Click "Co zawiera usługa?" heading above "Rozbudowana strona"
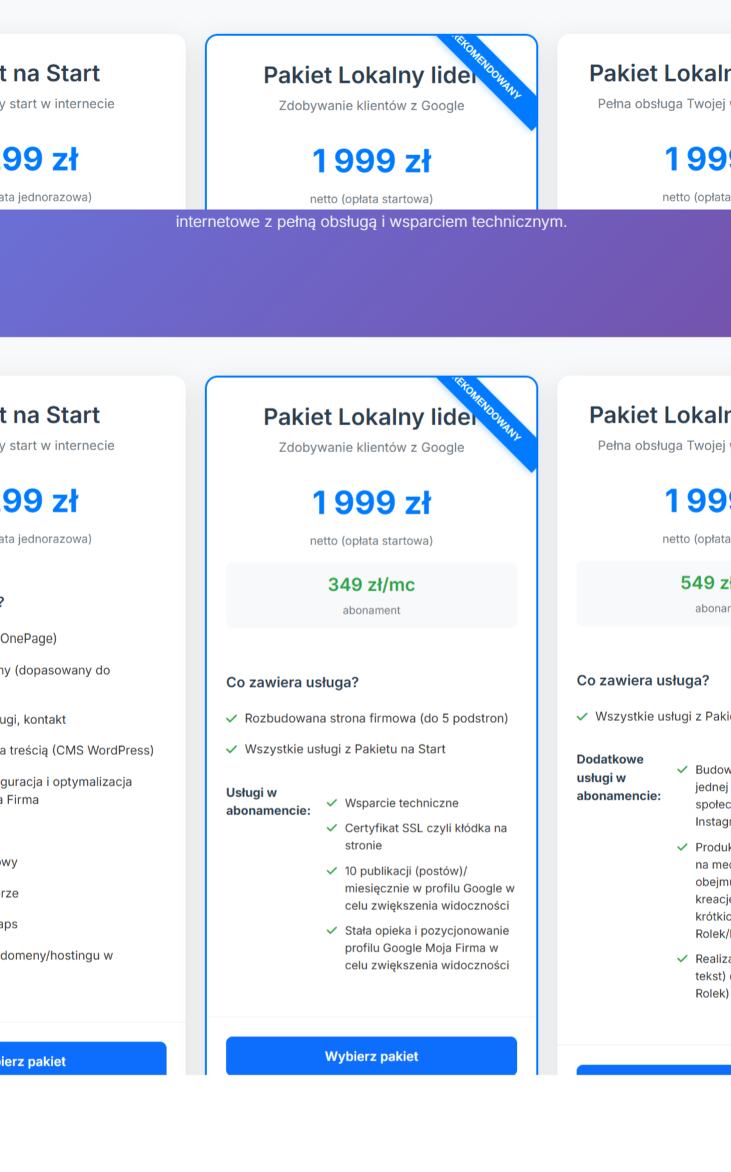The width and height of the screenshot is (731, 1172). (x=292, y=683)
